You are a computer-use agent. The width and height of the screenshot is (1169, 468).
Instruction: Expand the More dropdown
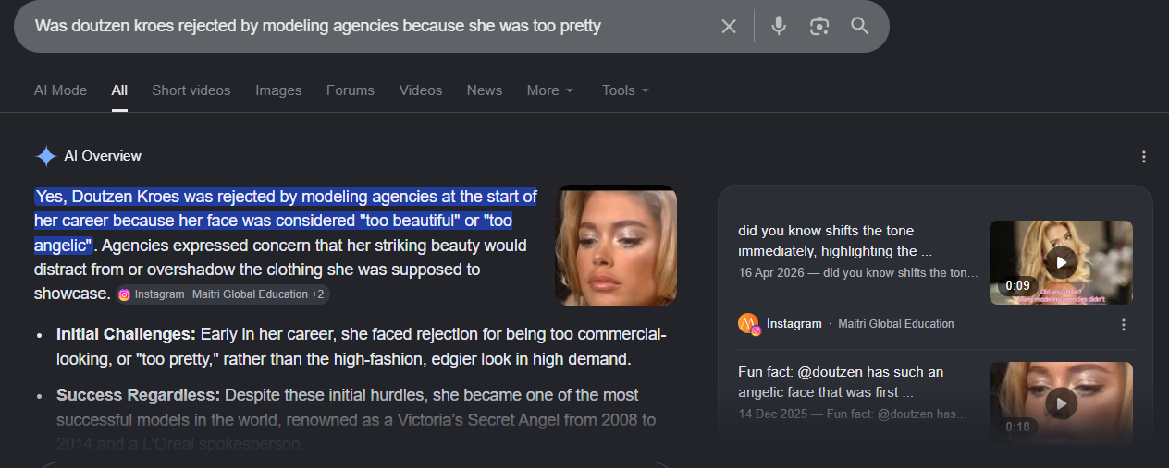(x=550, y=90)
